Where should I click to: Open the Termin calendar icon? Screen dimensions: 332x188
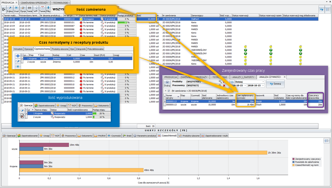pyautogui.click(x=42, y=9)
